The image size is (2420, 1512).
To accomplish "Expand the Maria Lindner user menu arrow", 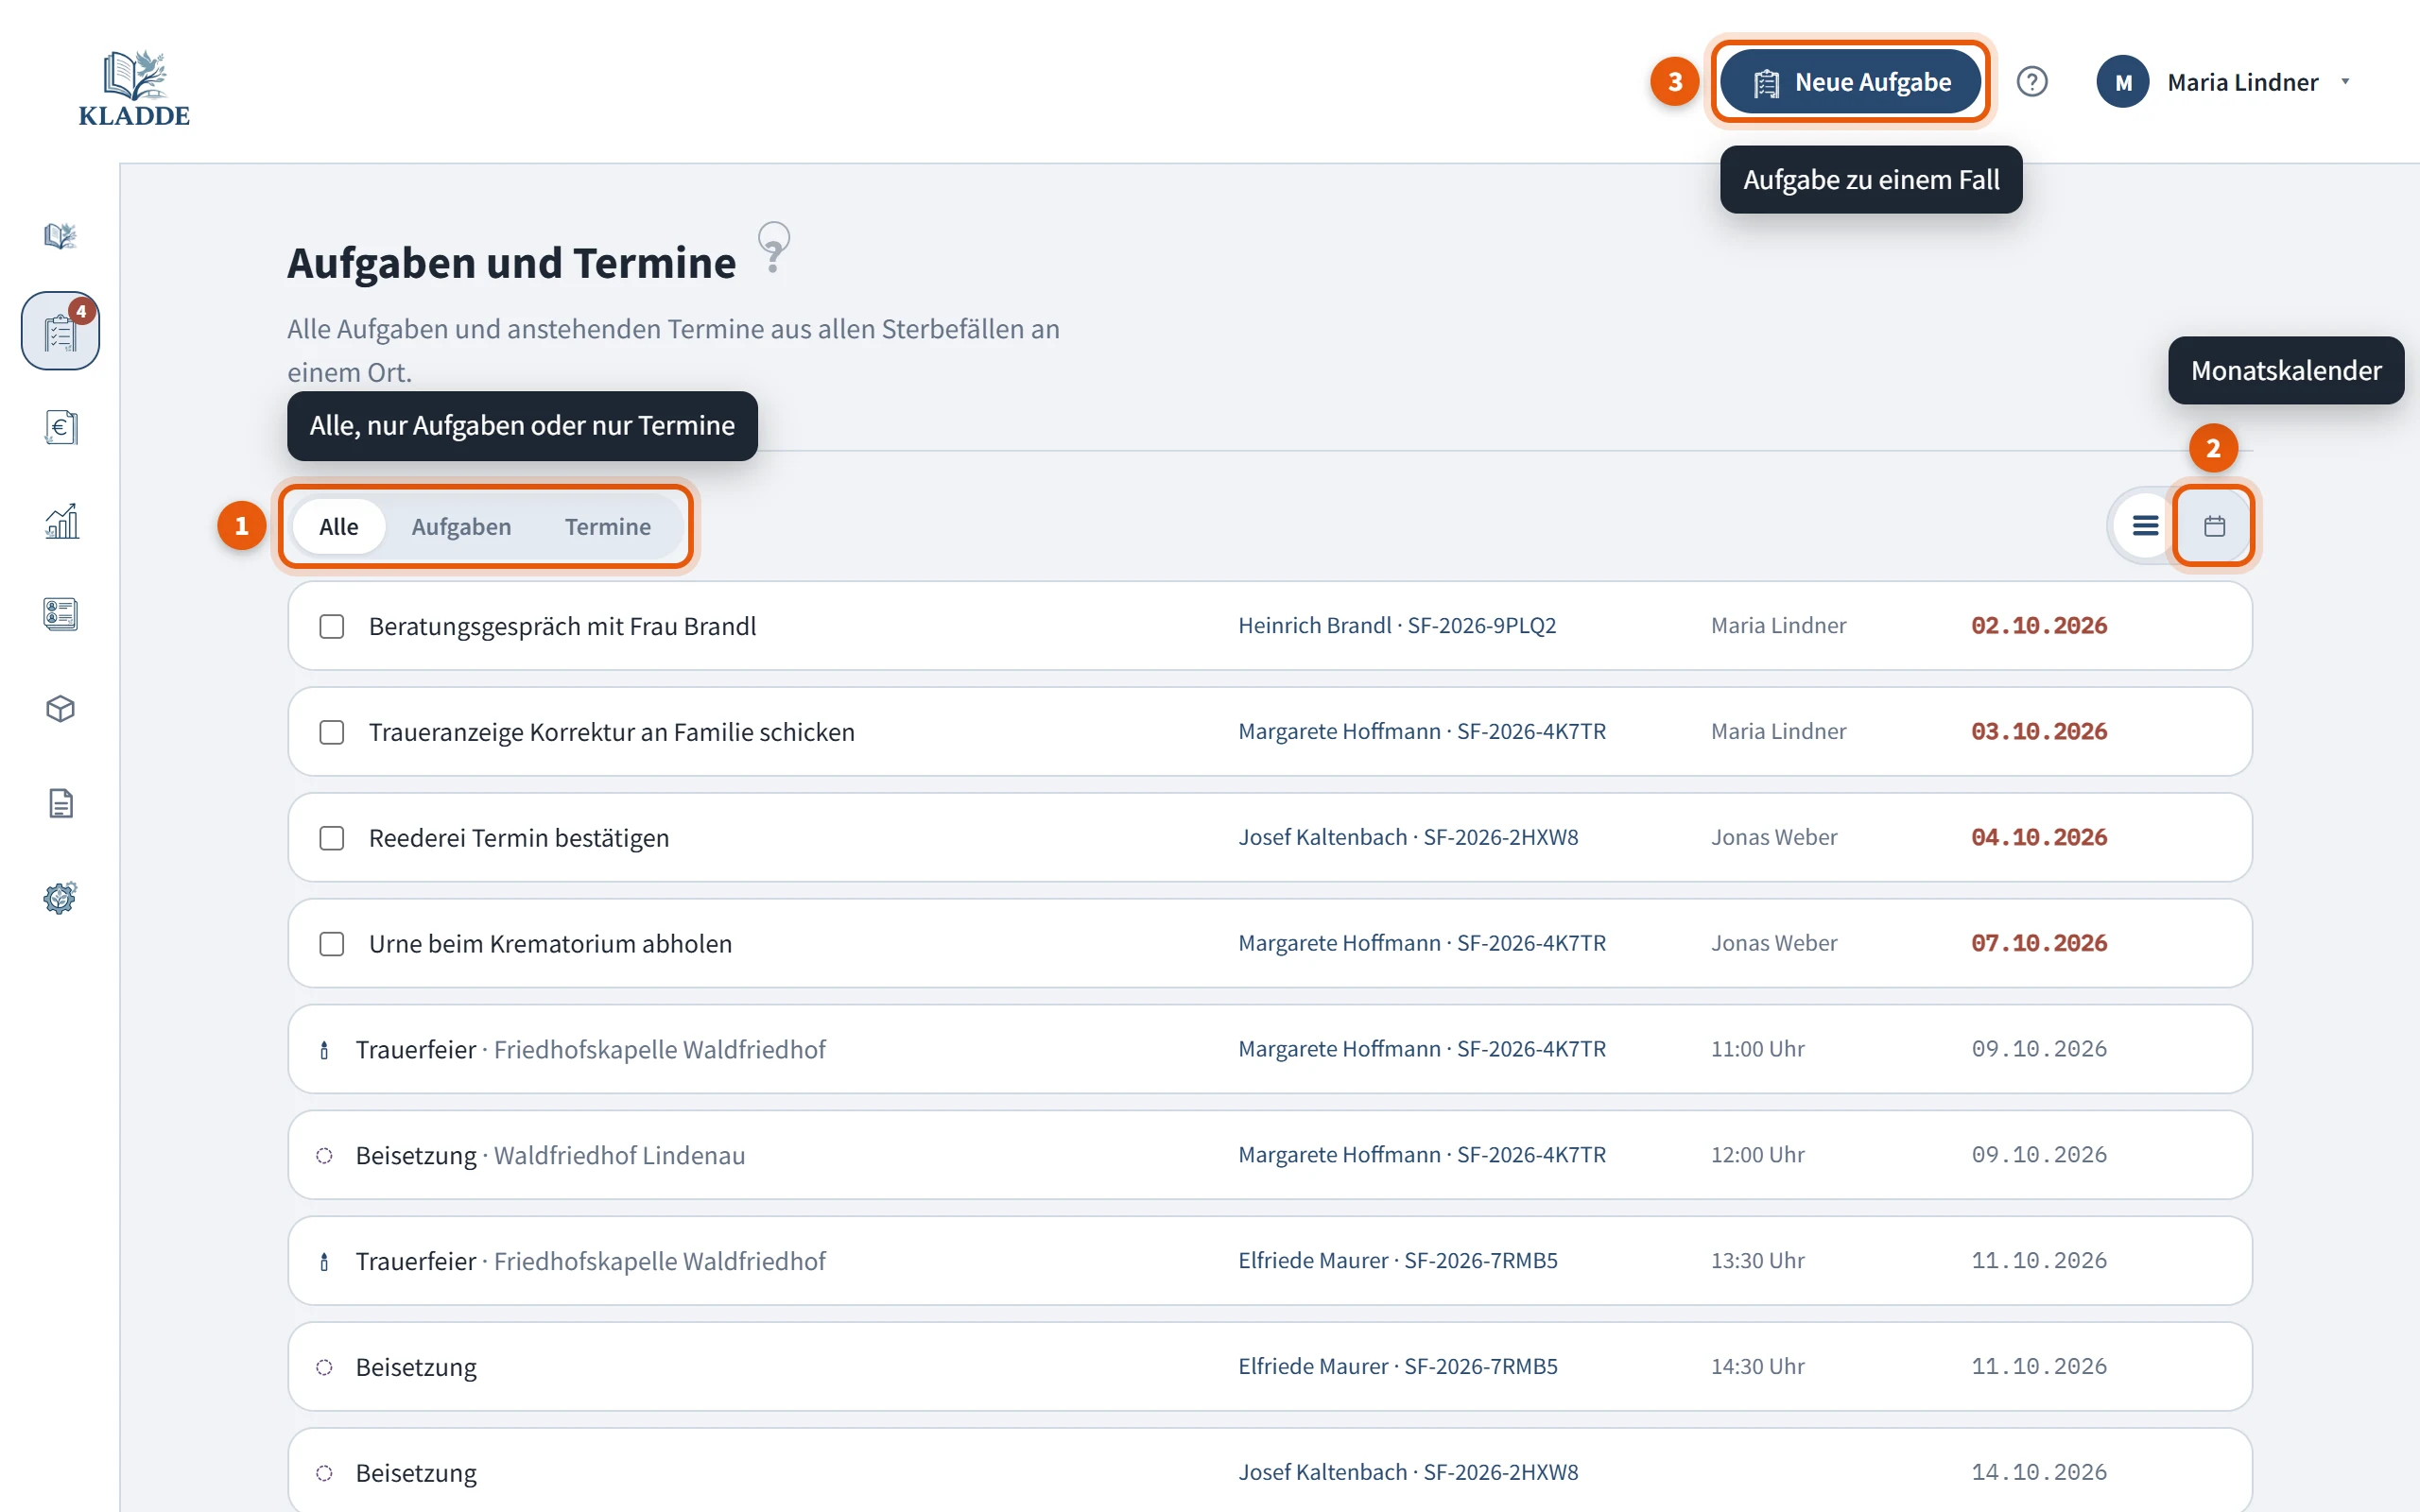I will [2345, 82].
